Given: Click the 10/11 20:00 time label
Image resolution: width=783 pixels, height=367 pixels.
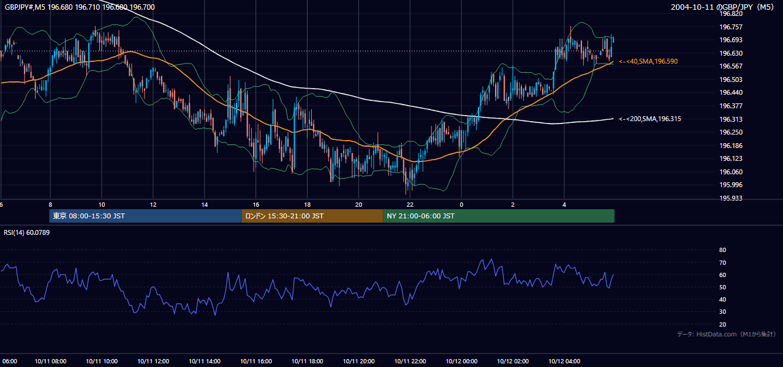Looking at the screenshot, I should pyautogui.click(x=359, y=361).
